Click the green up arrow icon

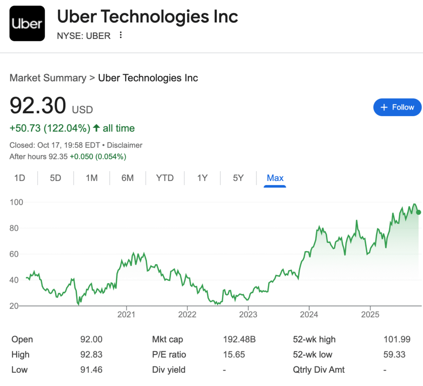pyautogui.click(x=96, y=129)
